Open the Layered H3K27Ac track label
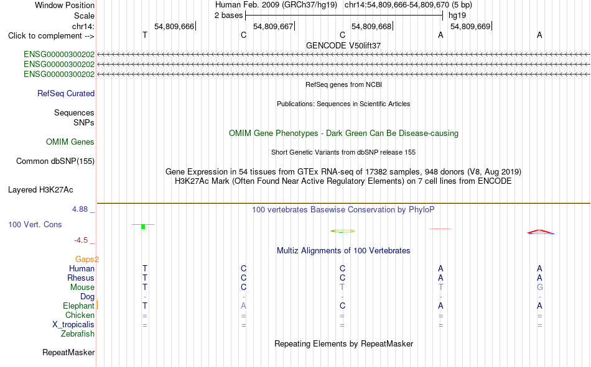591x367 pixels. (x=40, y=190)
